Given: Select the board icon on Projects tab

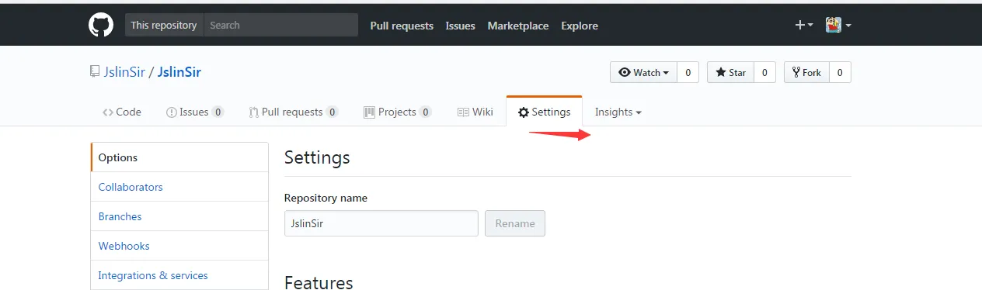Looking at the screenshot, I should [x=369, y=112].
